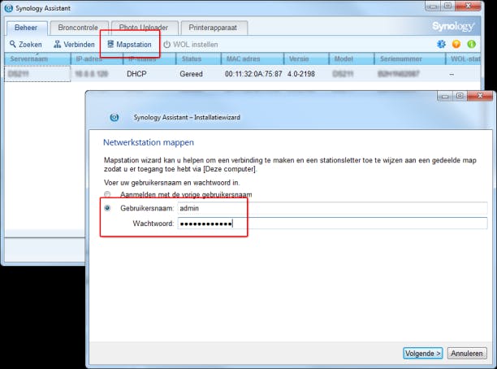This screenshot has width=497, height=369.
Task: Click the DHCP cell in server row
Action: tap(136, 74)
